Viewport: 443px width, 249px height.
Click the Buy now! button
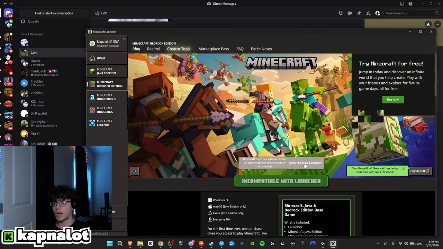[393, 100]
